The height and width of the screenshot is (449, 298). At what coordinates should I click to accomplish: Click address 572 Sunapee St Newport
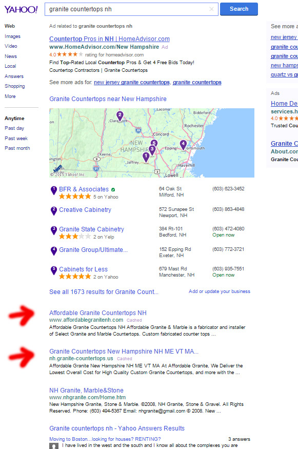tap(176, 212)
